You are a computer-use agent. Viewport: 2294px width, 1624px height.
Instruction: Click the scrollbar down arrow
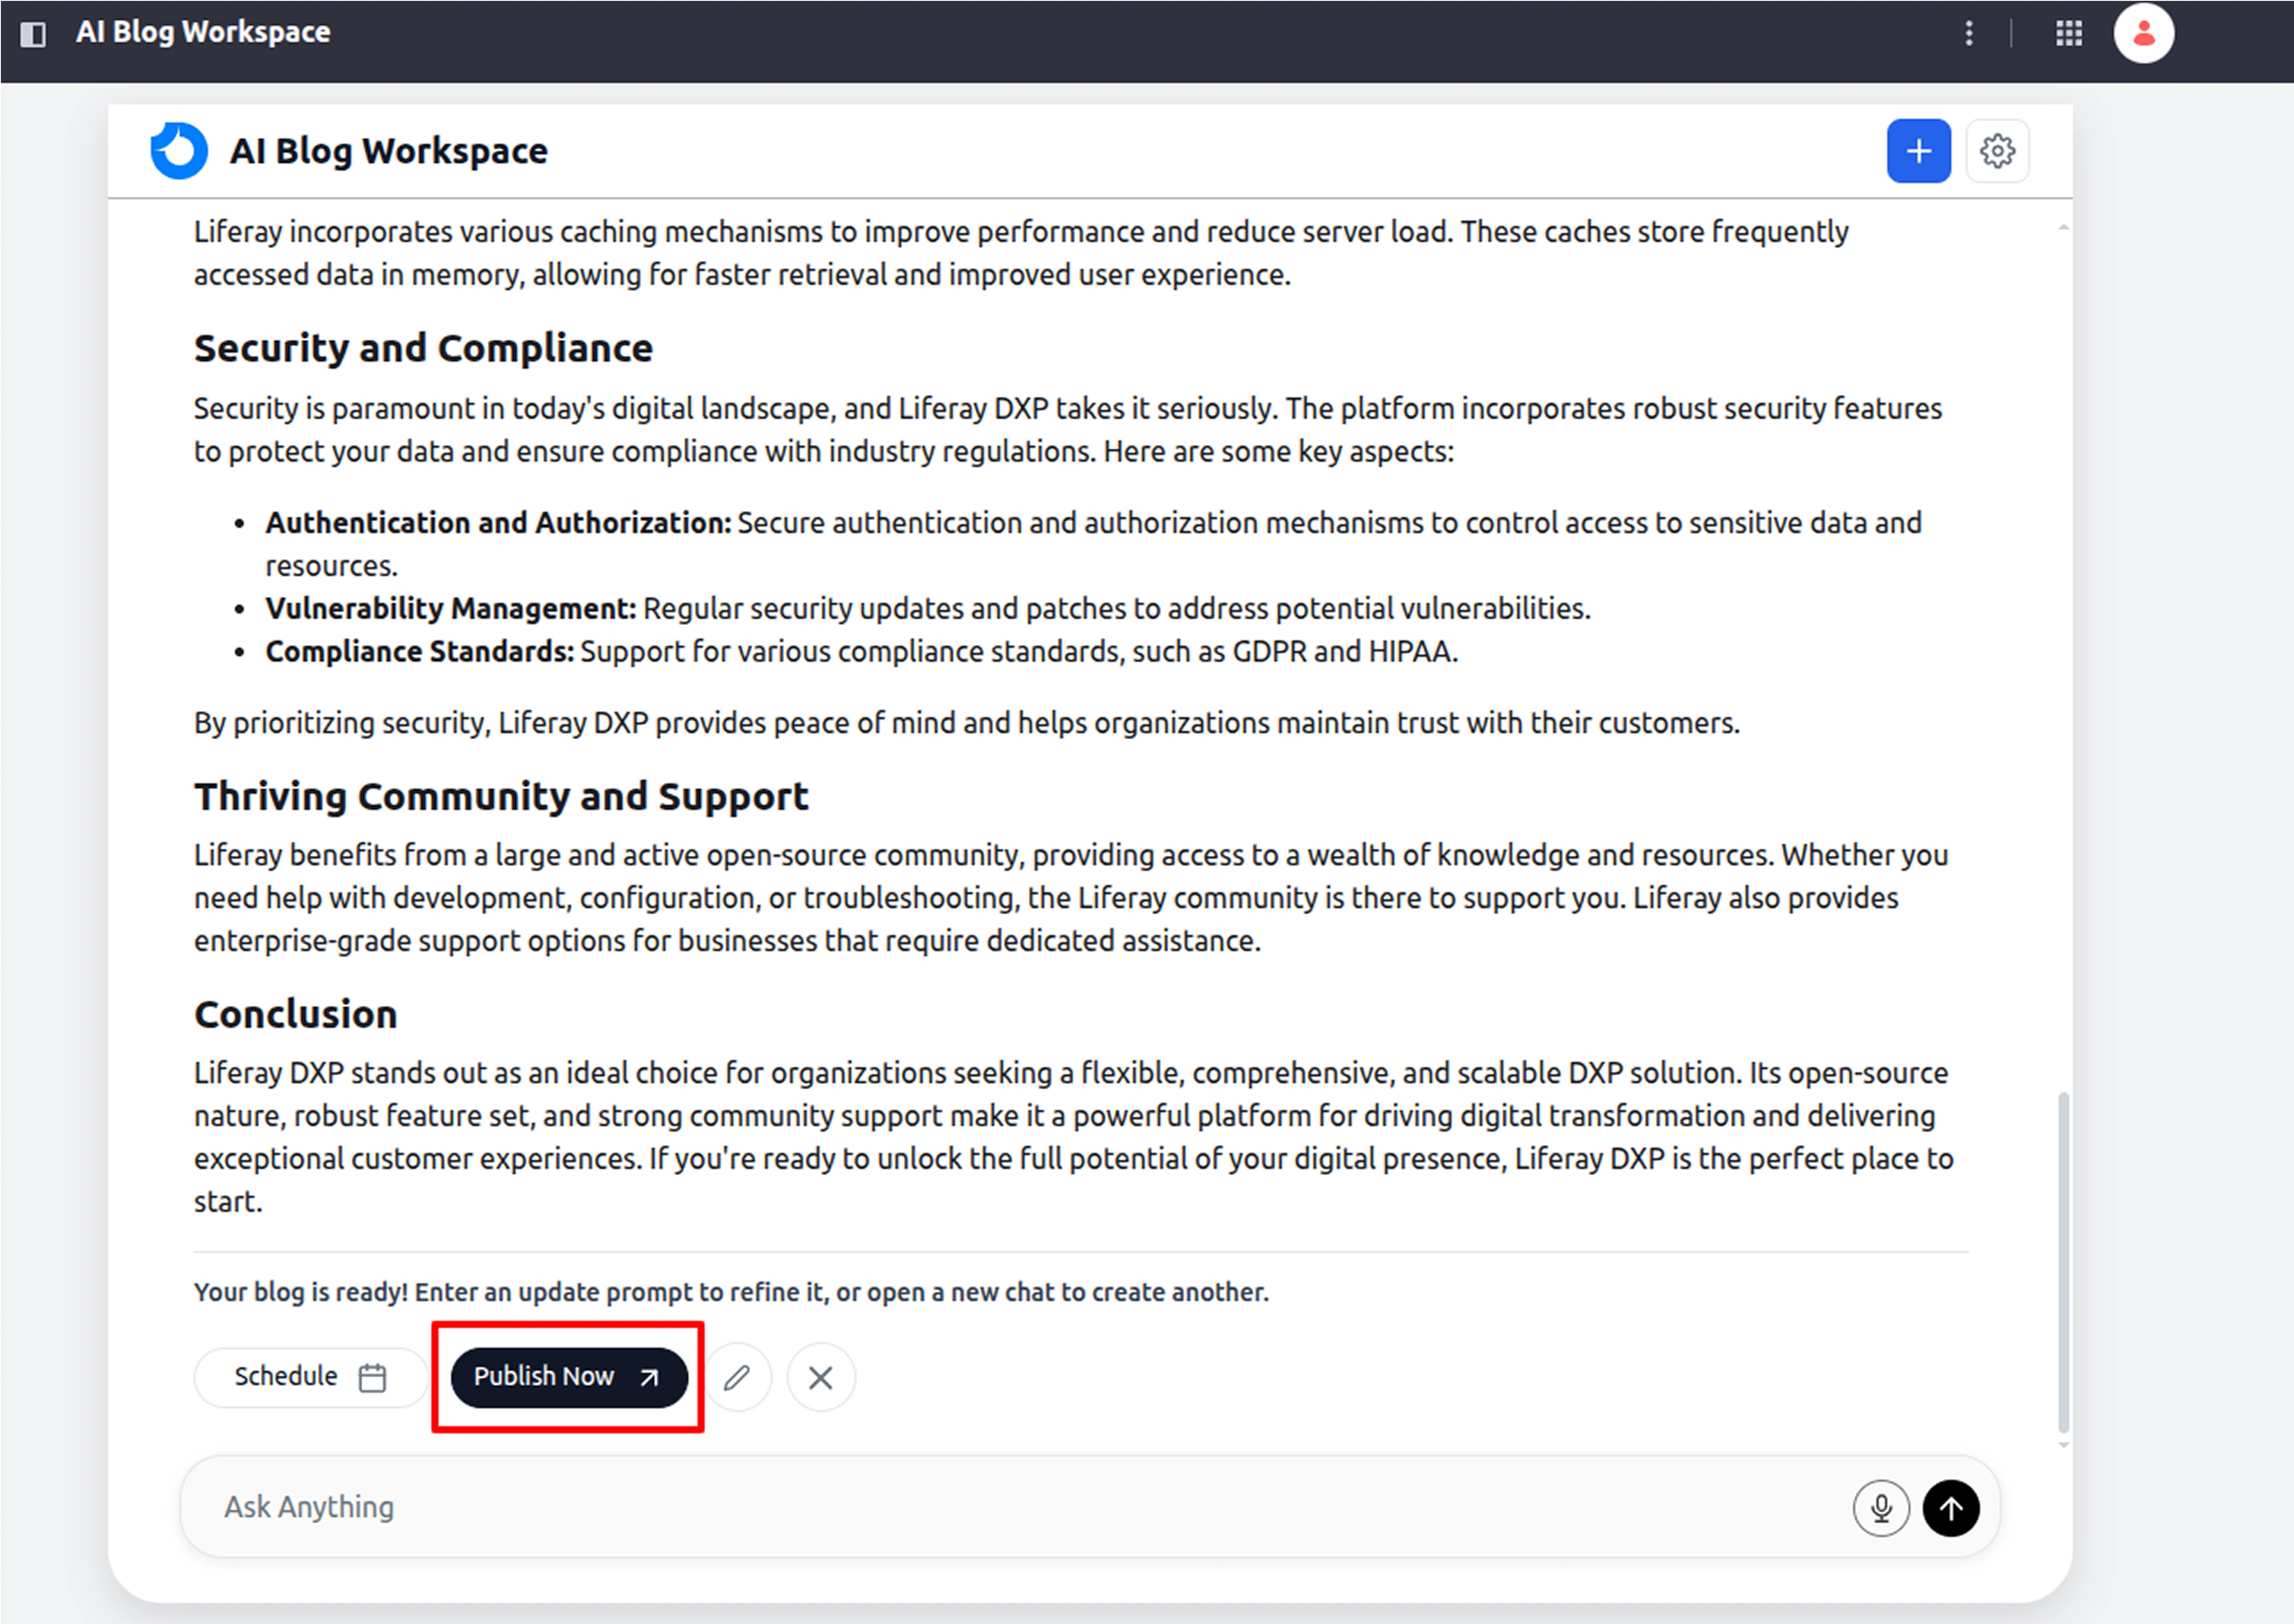2063,1445
